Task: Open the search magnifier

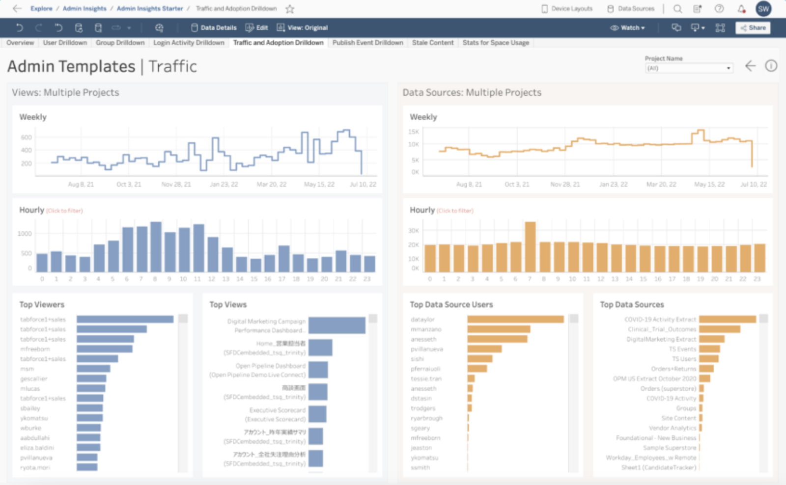Action: click(677, 8)
